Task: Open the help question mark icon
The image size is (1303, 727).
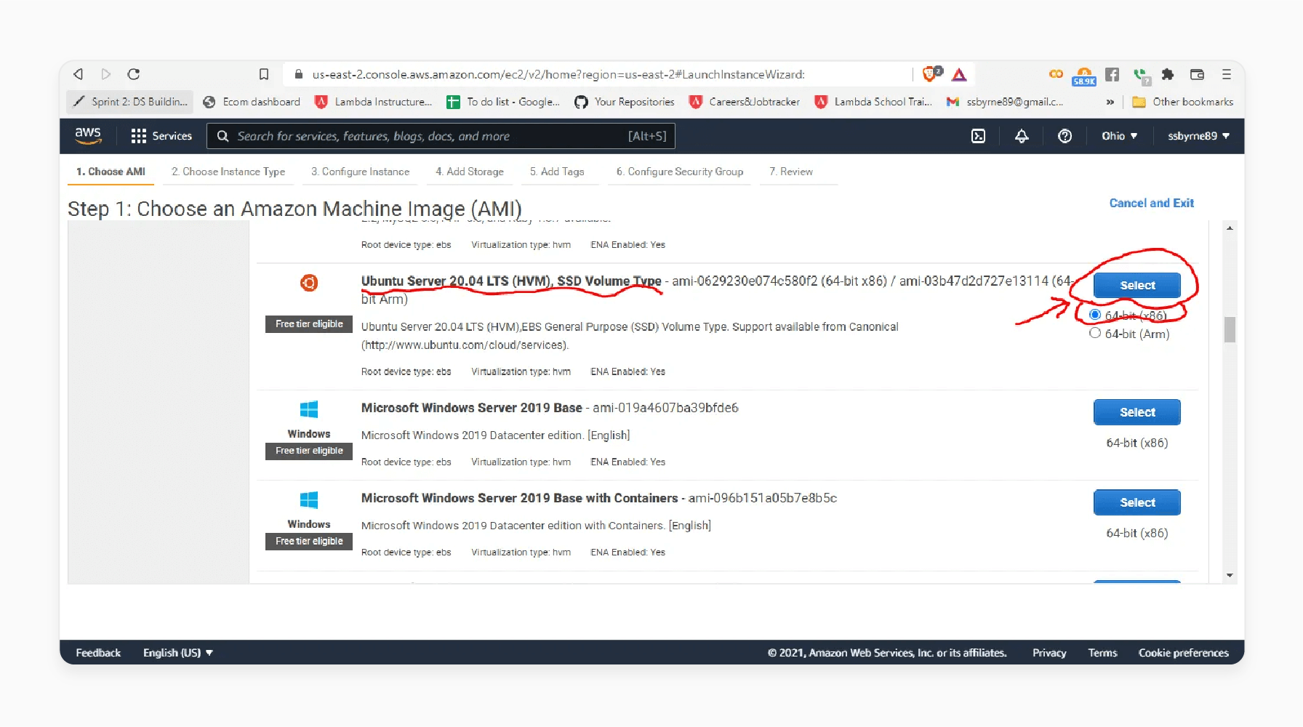Action: point(1065,136)
